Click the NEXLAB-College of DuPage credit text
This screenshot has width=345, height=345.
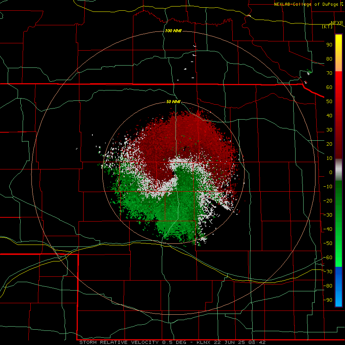pos(306,4)
